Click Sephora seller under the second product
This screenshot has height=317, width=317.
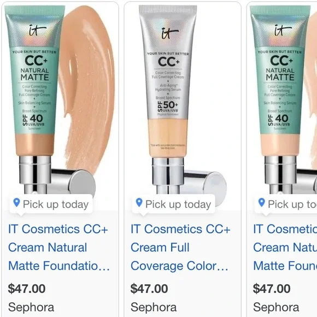point(154,307)
